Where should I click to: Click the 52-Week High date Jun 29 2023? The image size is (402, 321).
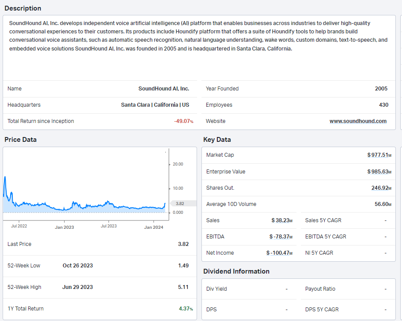(x=77, y=287)
